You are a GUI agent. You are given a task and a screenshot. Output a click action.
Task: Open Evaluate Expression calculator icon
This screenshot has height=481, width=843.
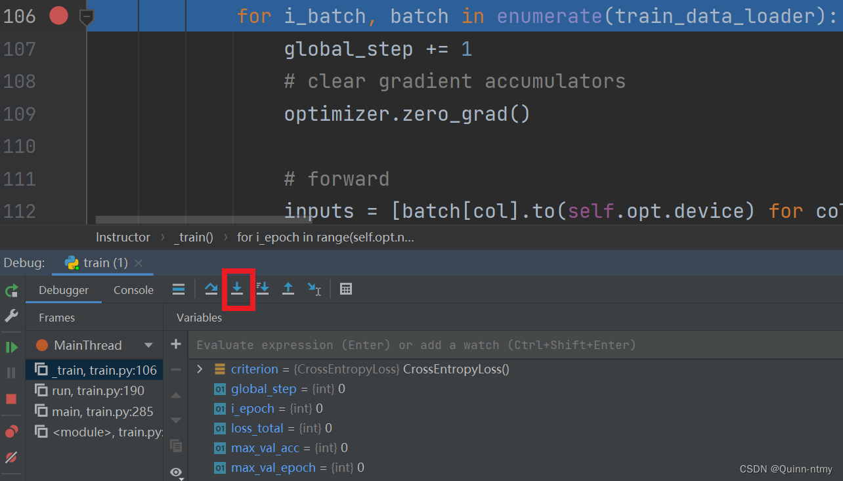tap(346, 289)
